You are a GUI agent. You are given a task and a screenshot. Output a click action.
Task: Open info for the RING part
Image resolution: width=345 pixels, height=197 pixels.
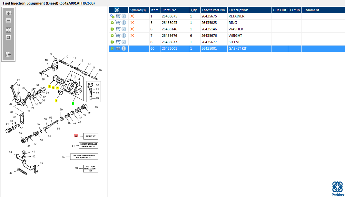tap(124, 23)
